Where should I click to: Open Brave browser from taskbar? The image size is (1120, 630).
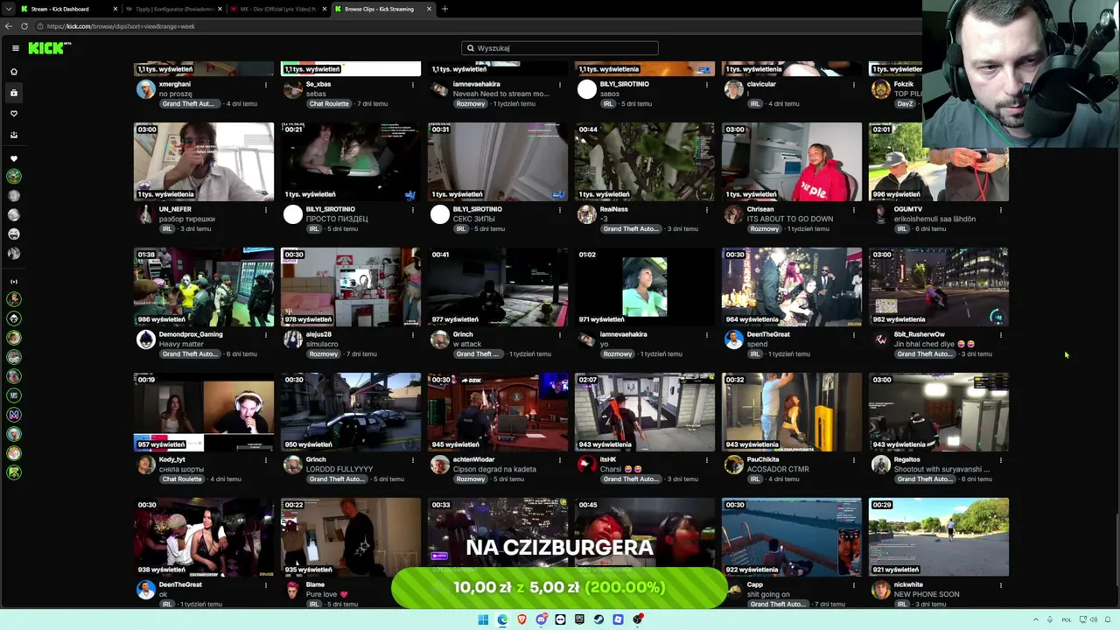[x=521, y=619]
